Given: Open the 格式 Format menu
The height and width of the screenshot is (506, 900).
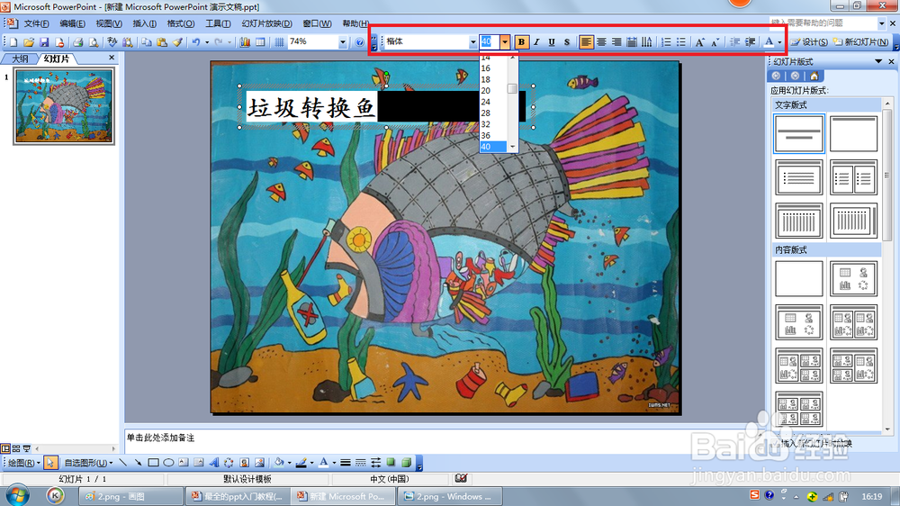Looking at the screenshot, I should pyautogui.click(x=180, y=23).
